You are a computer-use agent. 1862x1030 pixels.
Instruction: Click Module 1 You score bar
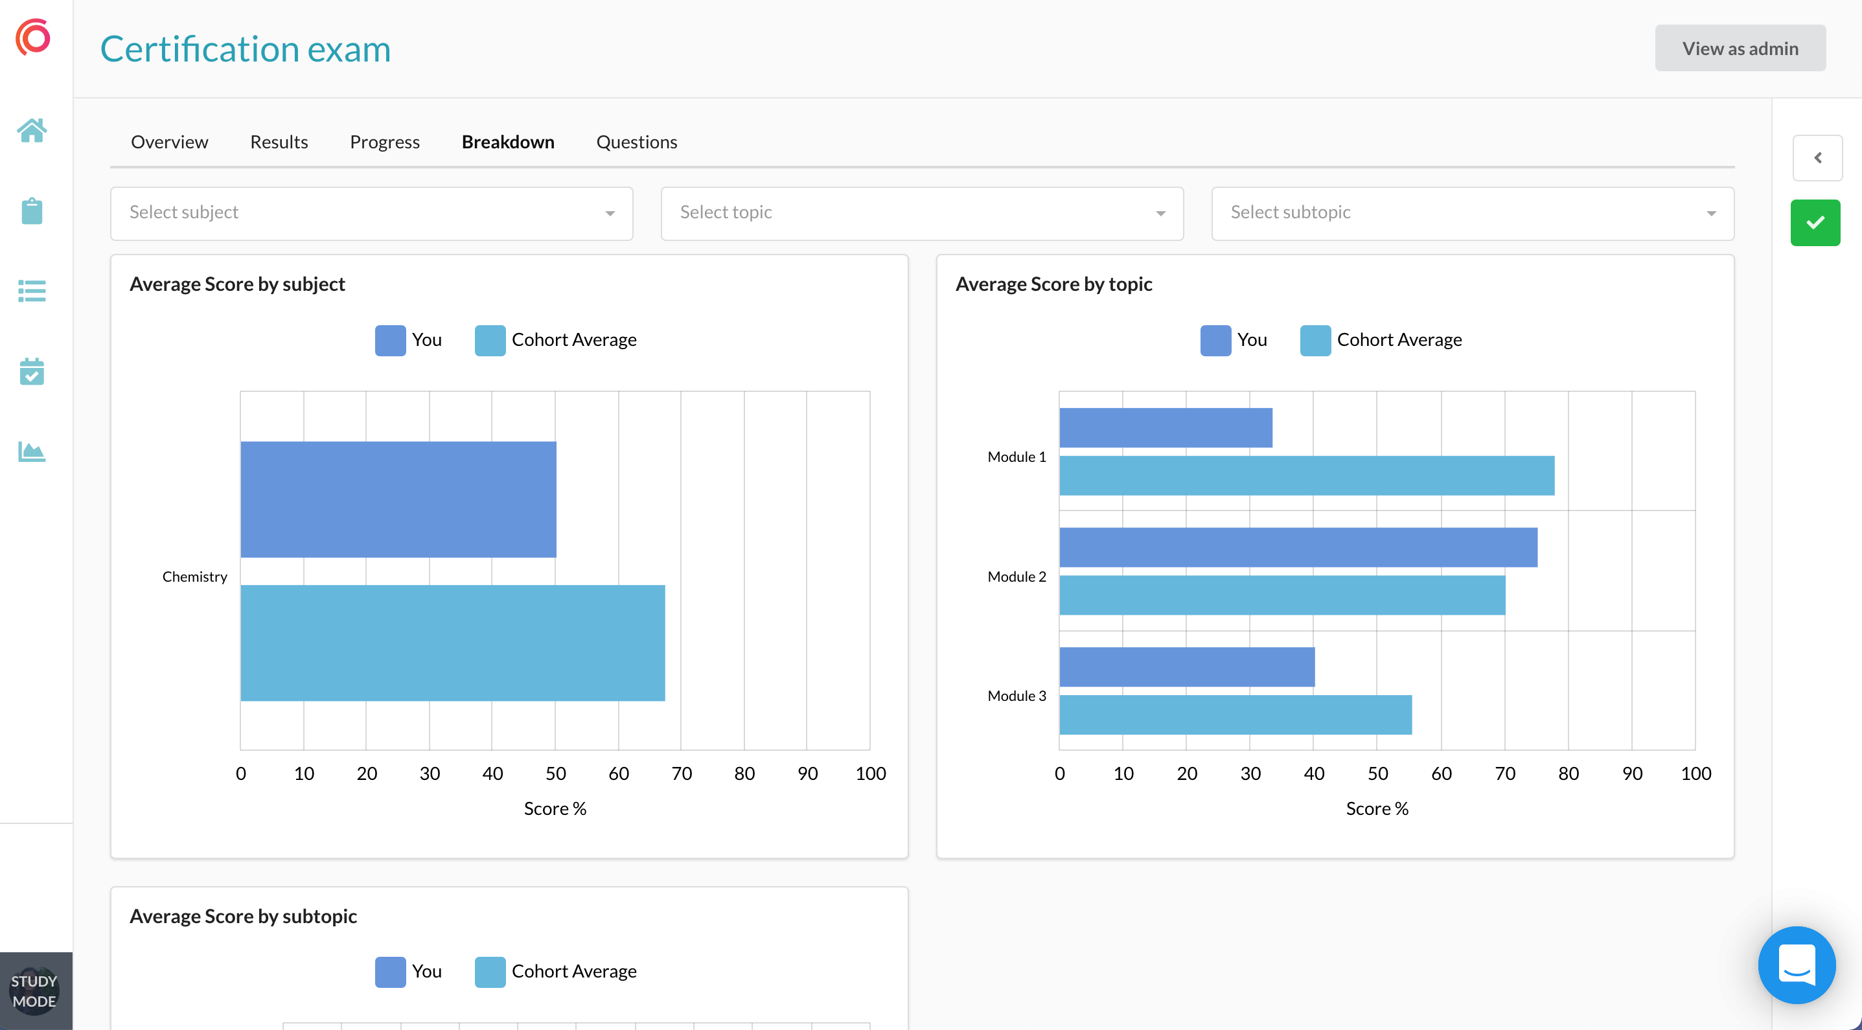[x=1166, y=428]
